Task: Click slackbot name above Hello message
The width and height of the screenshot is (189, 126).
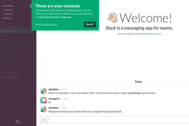Action: pyautogui.click(x=53, y=89)
